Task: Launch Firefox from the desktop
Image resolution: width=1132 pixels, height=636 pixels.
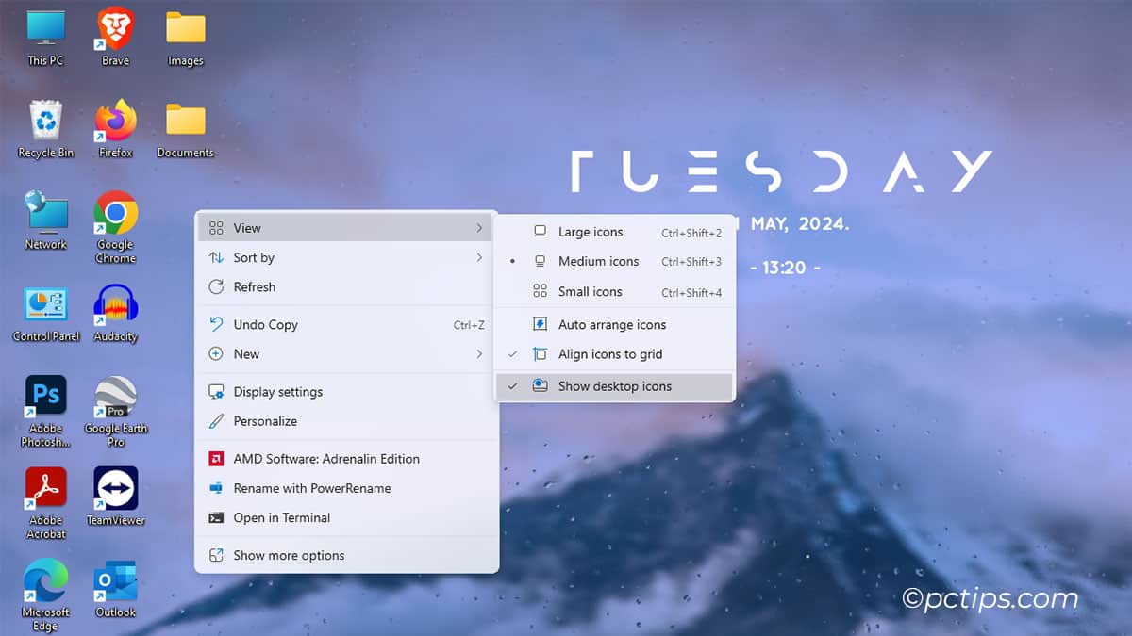Action: coord(115,129)
